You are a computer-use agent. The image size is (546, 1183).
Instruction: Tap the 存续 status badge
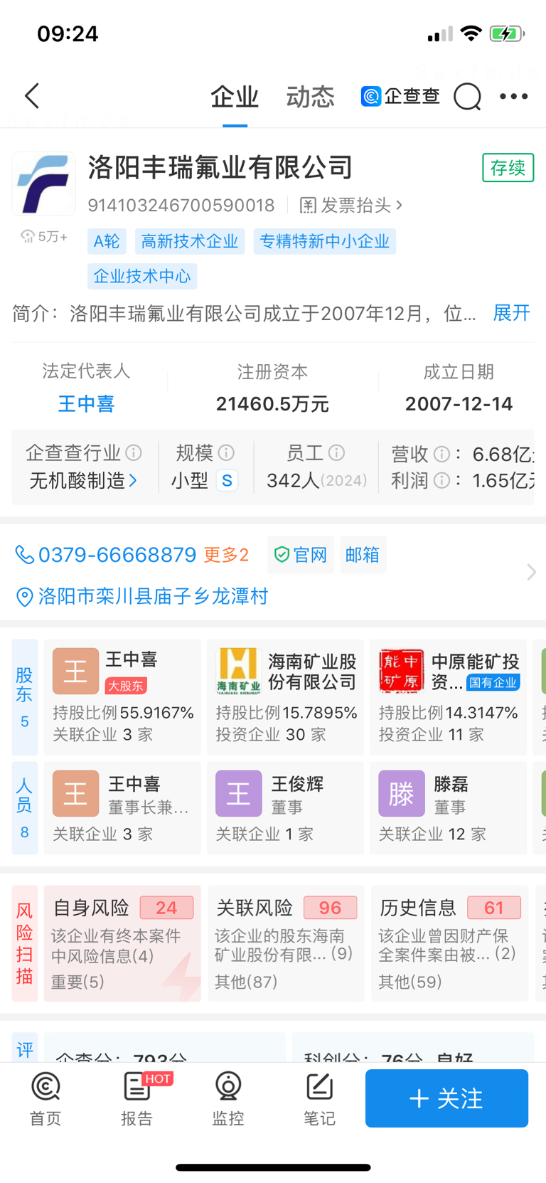[508, 168]
